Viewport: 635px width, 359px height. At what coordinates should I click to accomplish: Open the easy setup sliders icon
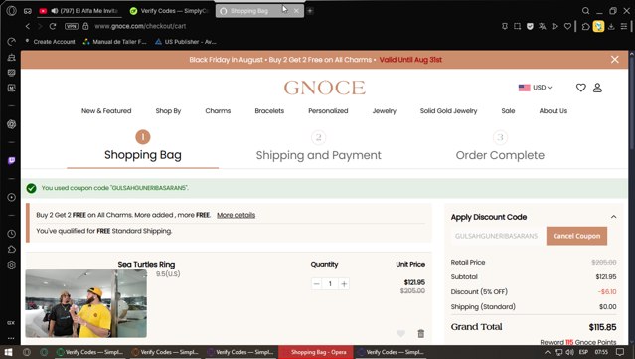[x=624, y=26]
